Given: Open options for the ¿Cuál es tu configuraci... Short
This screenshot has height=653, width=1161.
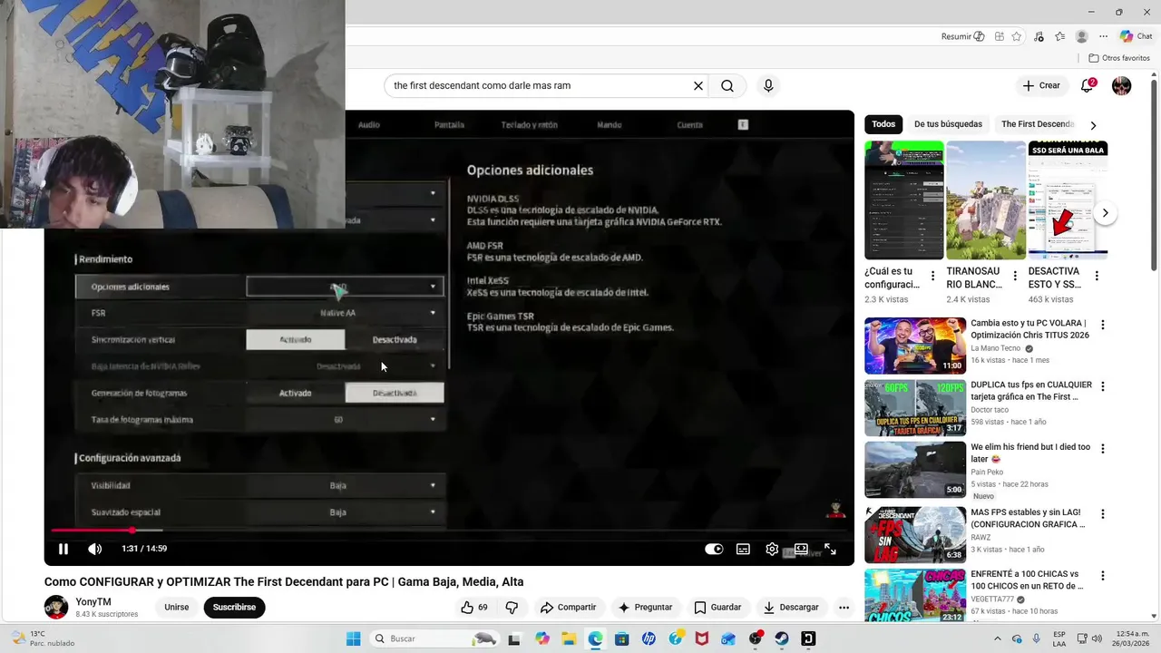Looking at the screenshot, I should tap(932, 276).
